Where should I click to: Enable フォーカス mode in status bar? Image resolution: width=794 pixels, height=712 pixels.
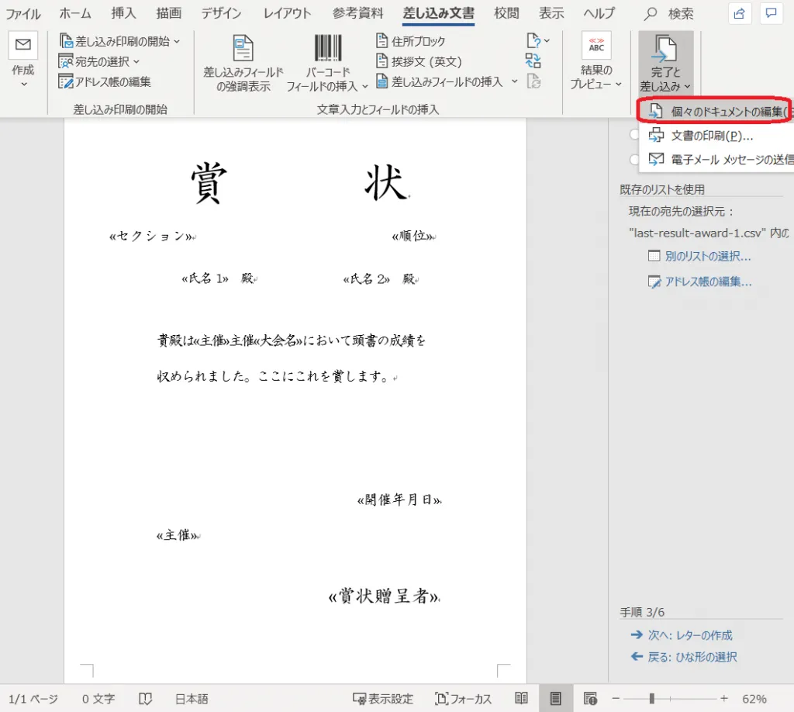[464, 698]
